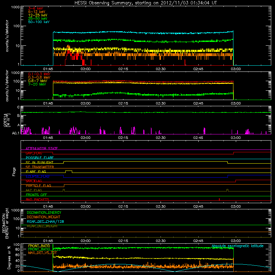Click the REAR_DEC_CHAN/128 legend label
This screenshot has width=275, height=275.
(45, 221)
